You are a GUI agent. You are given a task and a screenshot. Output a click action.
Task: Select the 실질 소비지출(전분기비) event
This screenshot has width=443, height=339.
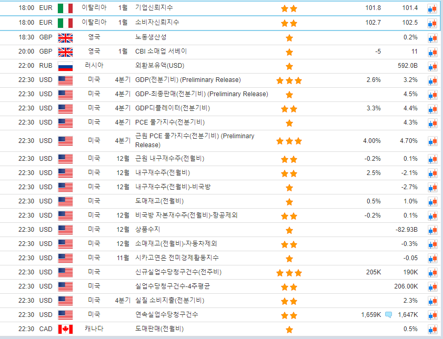[170, 301]
